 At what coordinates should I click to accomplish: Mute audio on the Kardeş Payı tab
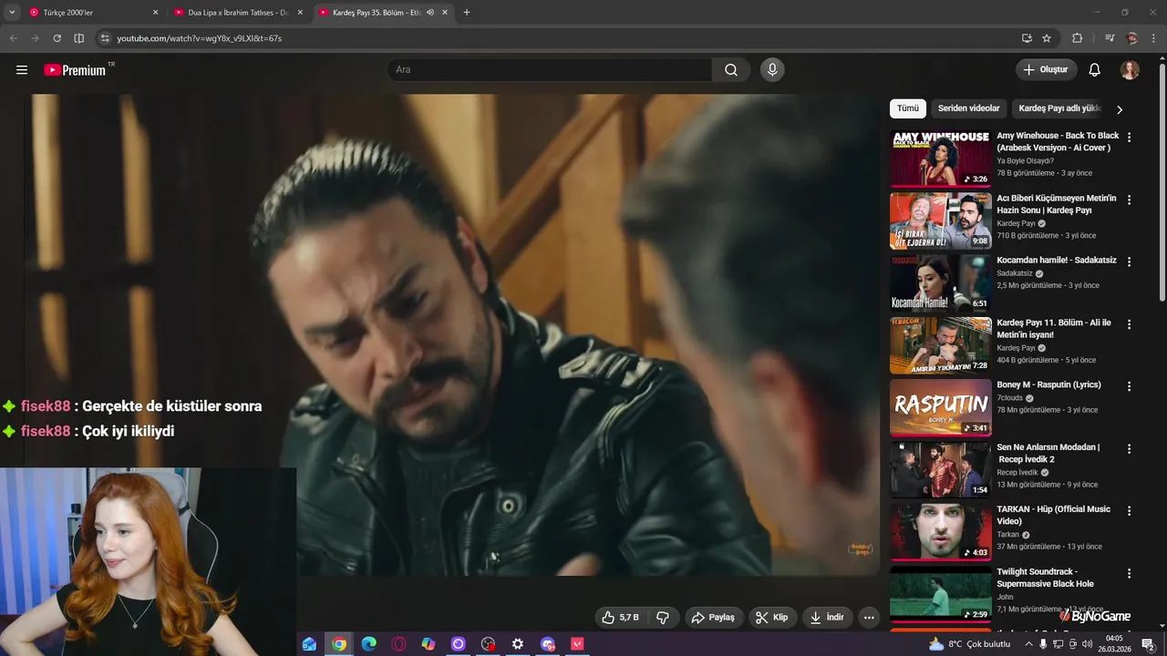(429, 13)
